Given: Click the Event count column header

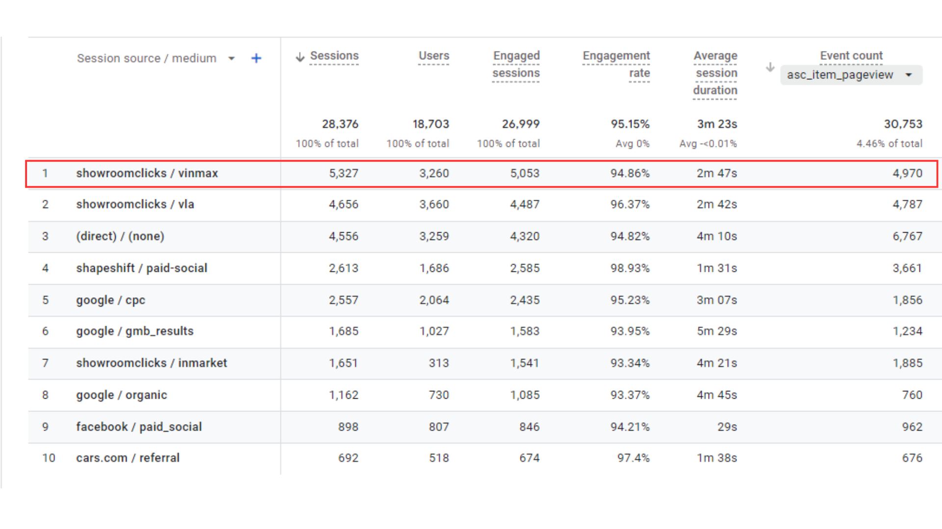Looking at the screenshot, I should [851, 56].
